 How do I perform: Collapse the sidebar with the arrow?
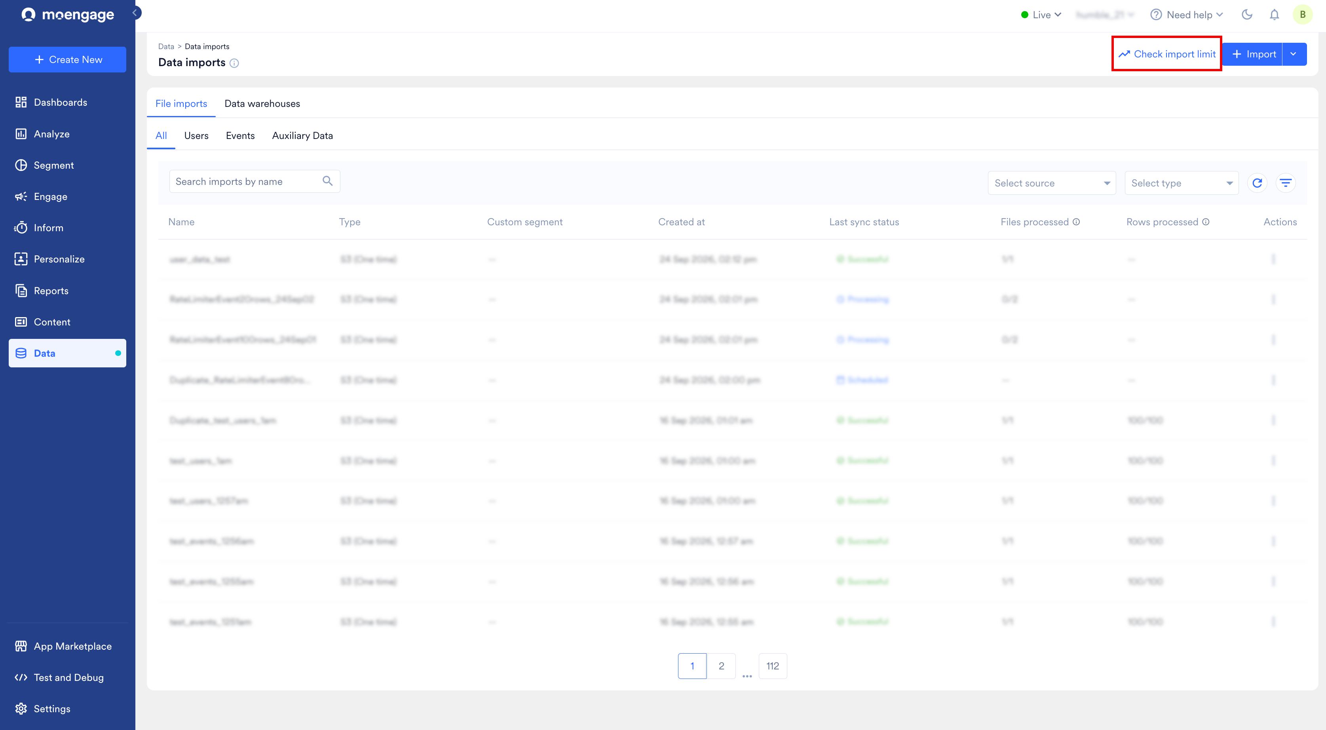(x=135, y=13)
